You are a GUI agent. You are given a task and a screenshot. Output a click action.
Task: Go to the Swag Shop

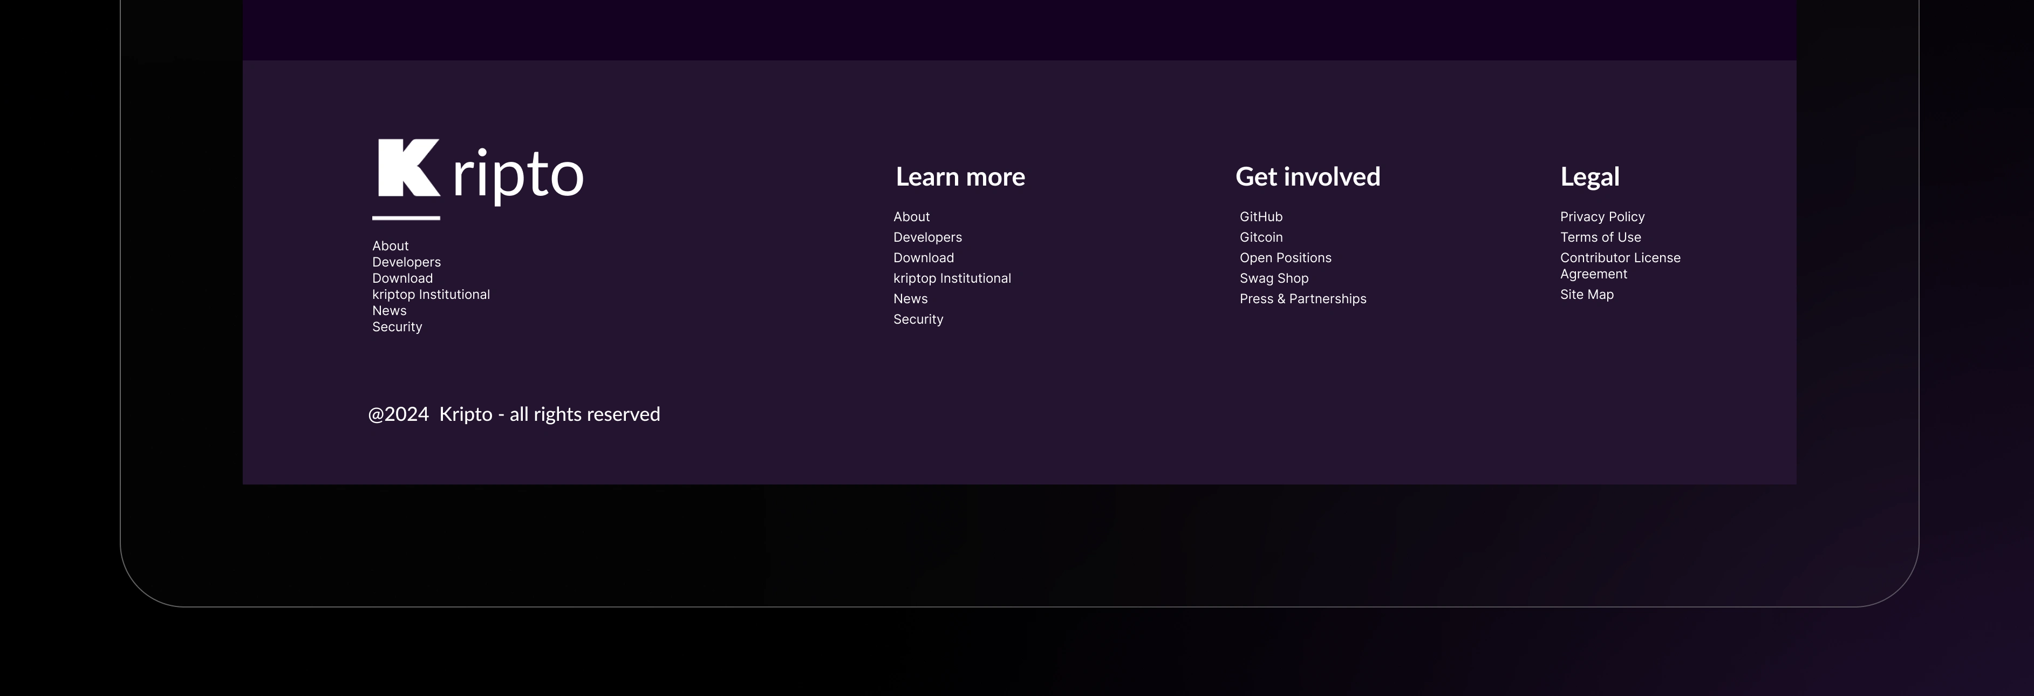click(1274, 278)
